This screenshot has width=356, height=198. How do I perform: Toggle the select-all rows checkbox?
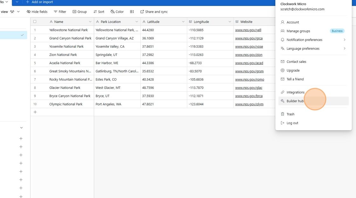point(35,22)
